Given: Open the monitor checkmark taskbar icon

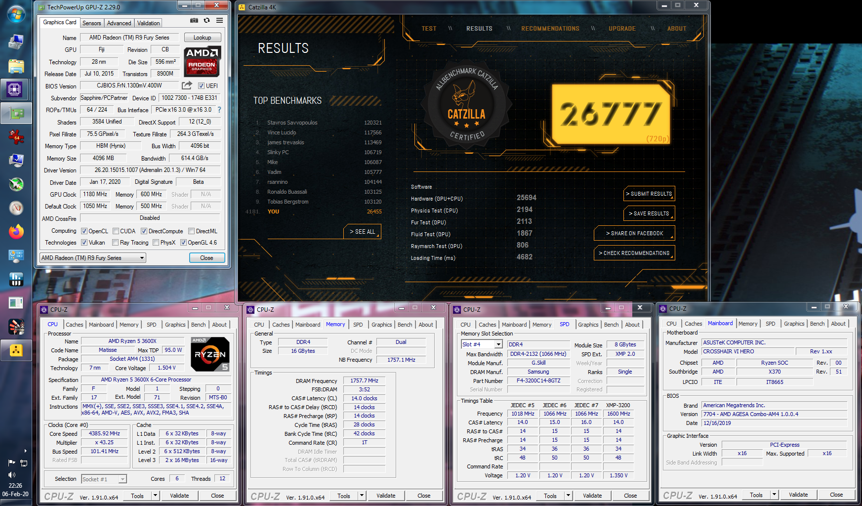Looking at the screenshot, I should 16,161.
